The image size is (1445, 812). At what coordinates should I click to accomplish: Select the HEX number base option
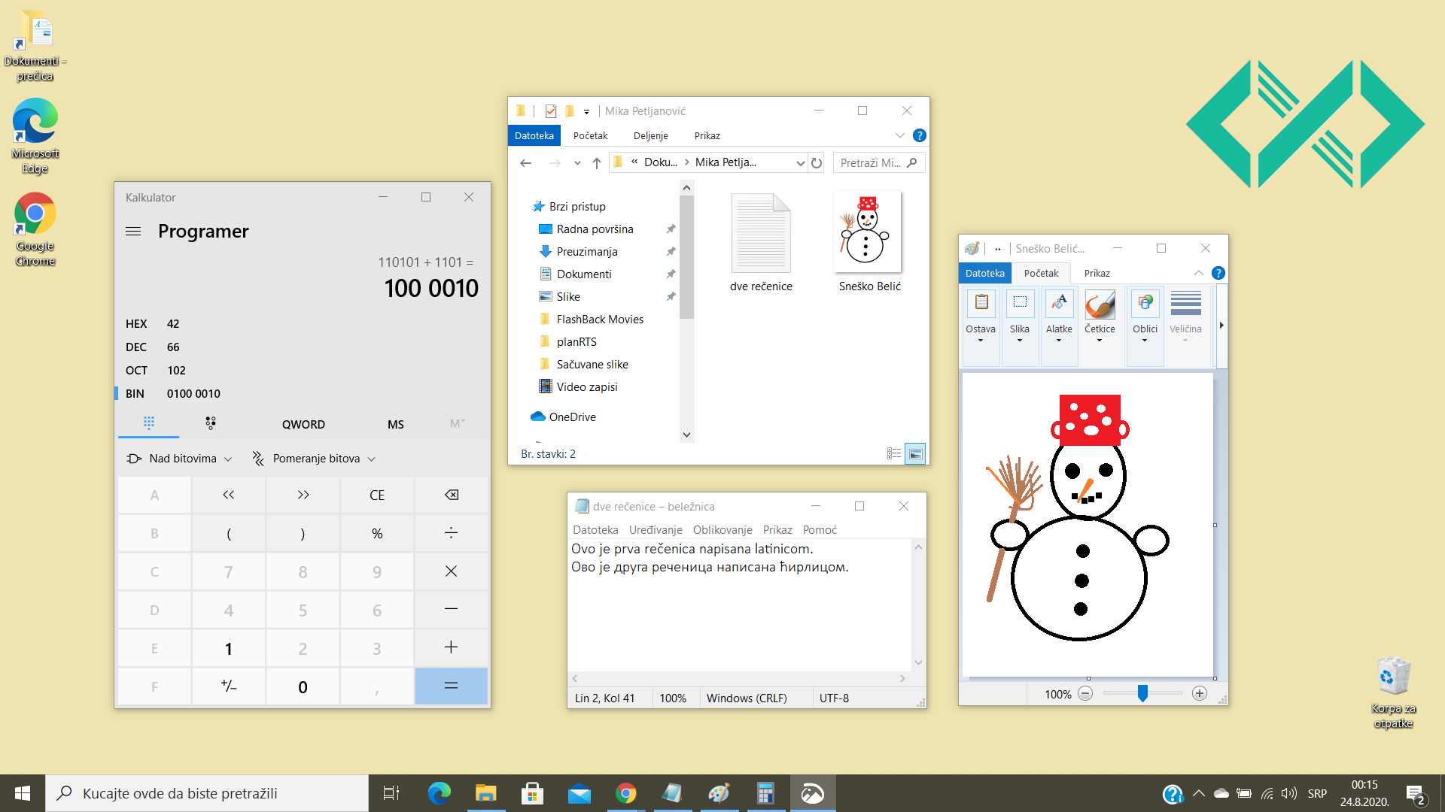click(136, 324)
